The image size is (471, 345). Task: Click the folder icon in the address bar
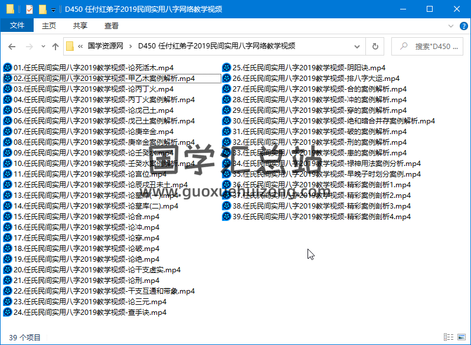70,46
